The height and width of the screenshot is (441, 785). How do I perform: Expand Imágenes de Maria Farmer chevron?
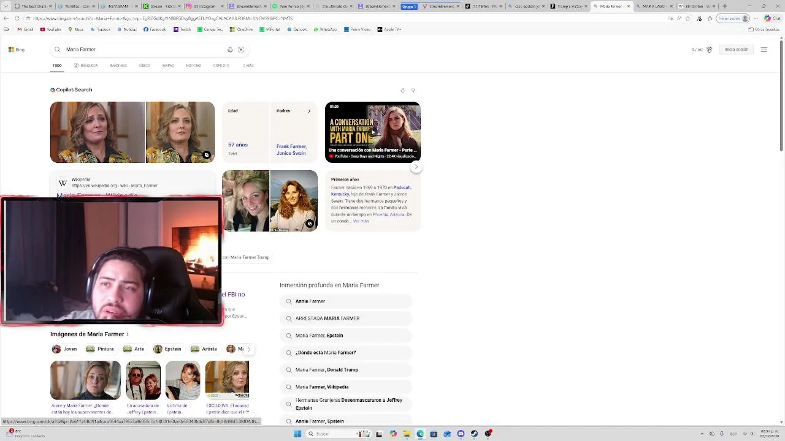[127, 334]
